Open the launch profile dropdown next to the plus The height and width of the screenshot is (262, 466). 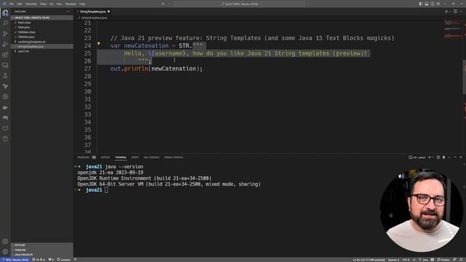(x=433, y=157)
